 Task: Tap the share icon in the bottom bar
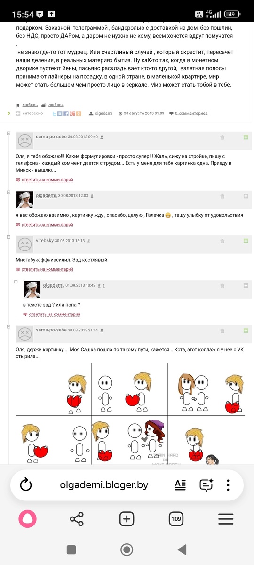77,519
